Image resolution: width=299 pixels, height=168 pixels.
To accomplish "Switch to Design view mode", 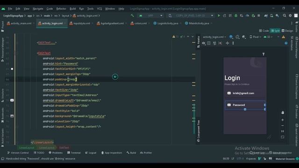I will [x=287, y=31].
